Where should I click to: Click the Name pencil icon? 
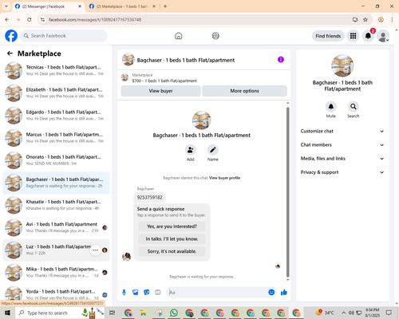[213, 150]
